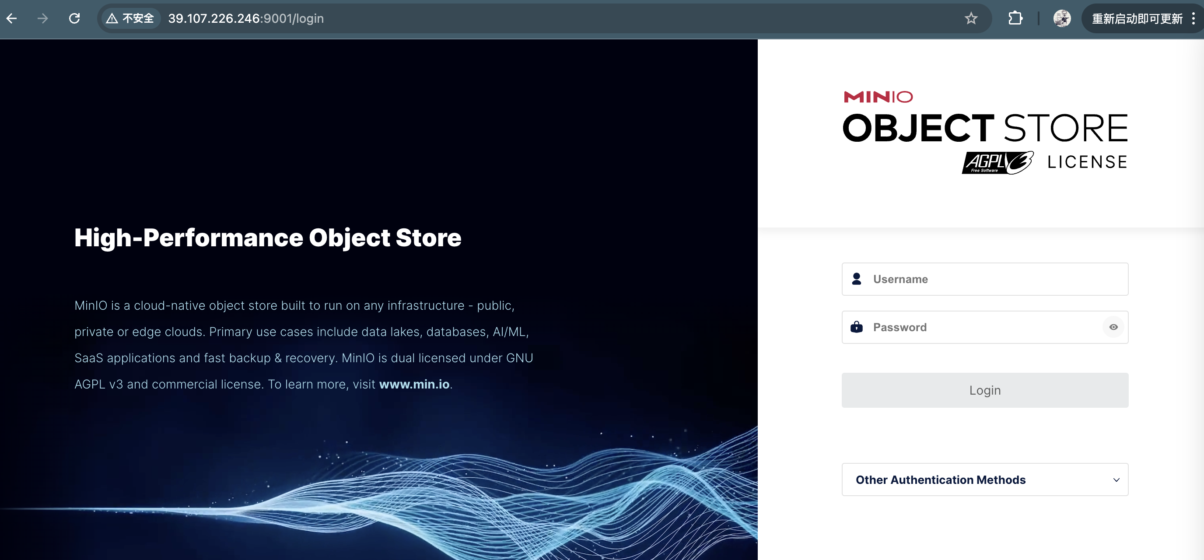Bookmark this page with the star icon
1204x560 pixels.
(971, 18)
